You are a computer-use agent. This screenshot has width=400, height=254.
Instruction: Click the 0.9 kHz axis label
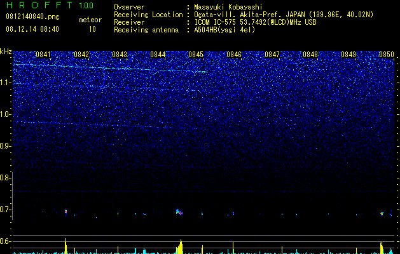6,146
